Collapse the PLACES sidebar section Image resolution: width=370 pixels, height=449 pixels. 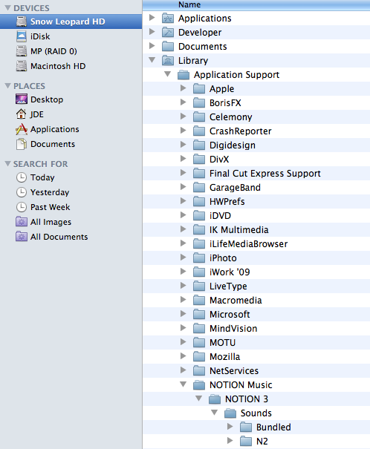point(7,86)
